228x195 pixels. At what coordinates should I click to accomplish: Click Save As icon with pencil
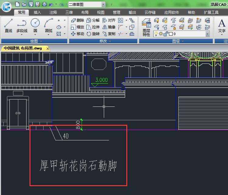point(38,4)
